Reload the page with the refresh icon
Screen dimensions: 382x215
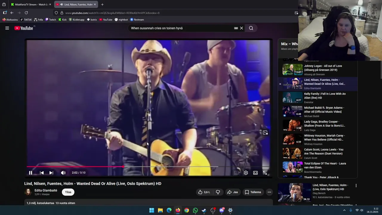tap(26, 13)
